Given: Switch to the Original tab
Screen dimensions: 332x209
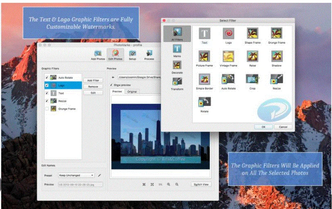Looking at the screenshot, I should [x=132, y=92].
